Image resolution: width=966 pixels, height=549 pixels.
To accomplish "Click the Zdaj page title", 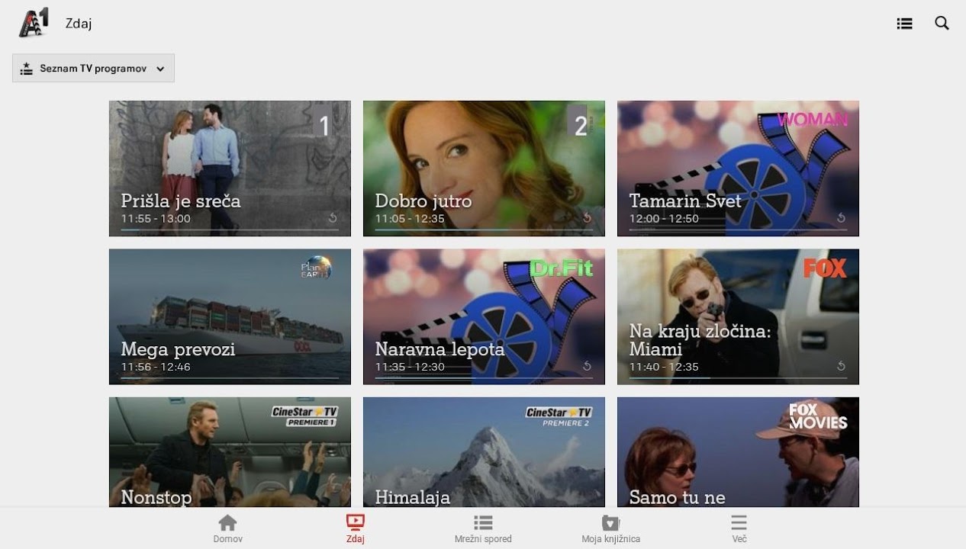I will 79,24.
